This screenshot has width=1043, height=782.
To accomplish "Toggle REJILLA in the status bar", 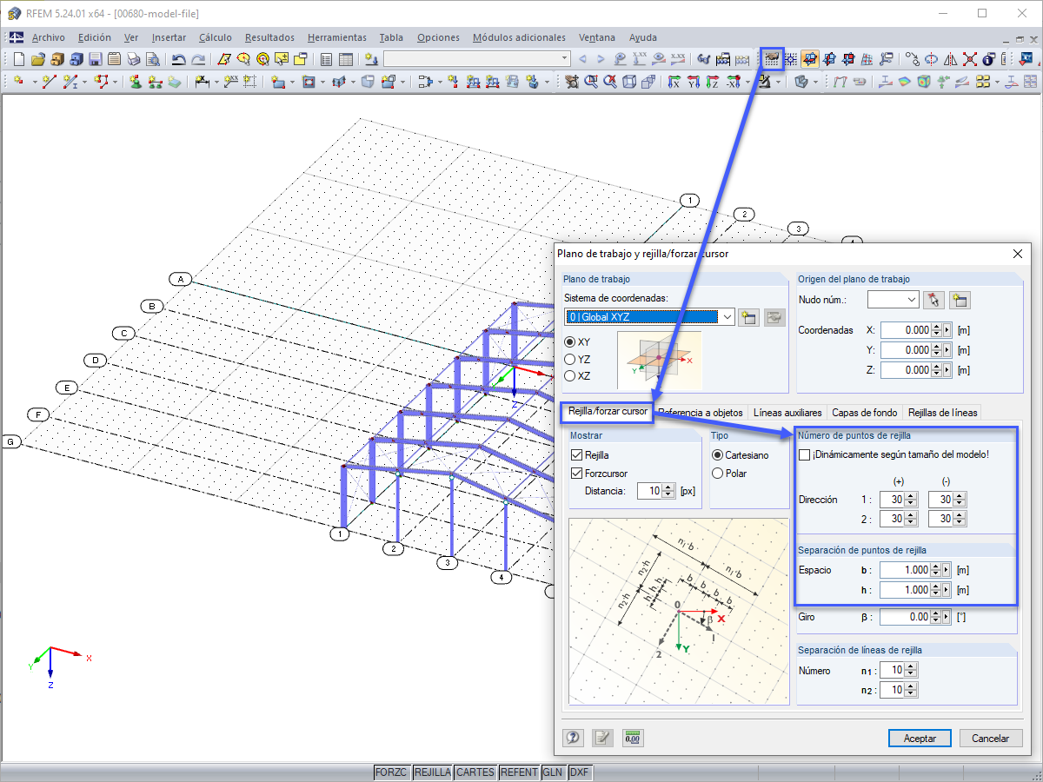I will coord(432,772).
